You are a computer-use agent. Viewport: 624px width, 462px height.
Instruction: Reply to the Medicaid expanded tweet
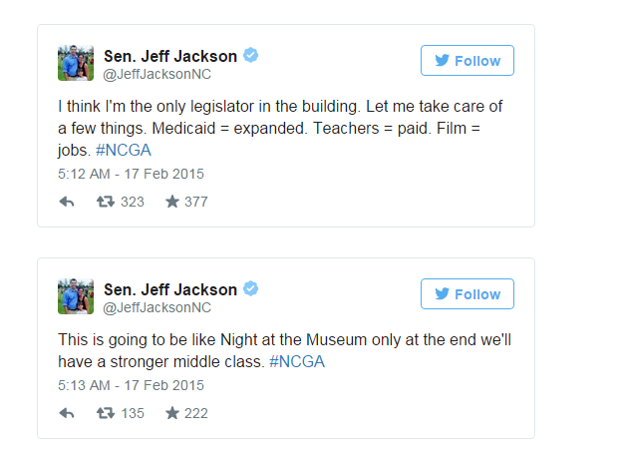click(x=67, y=202)
